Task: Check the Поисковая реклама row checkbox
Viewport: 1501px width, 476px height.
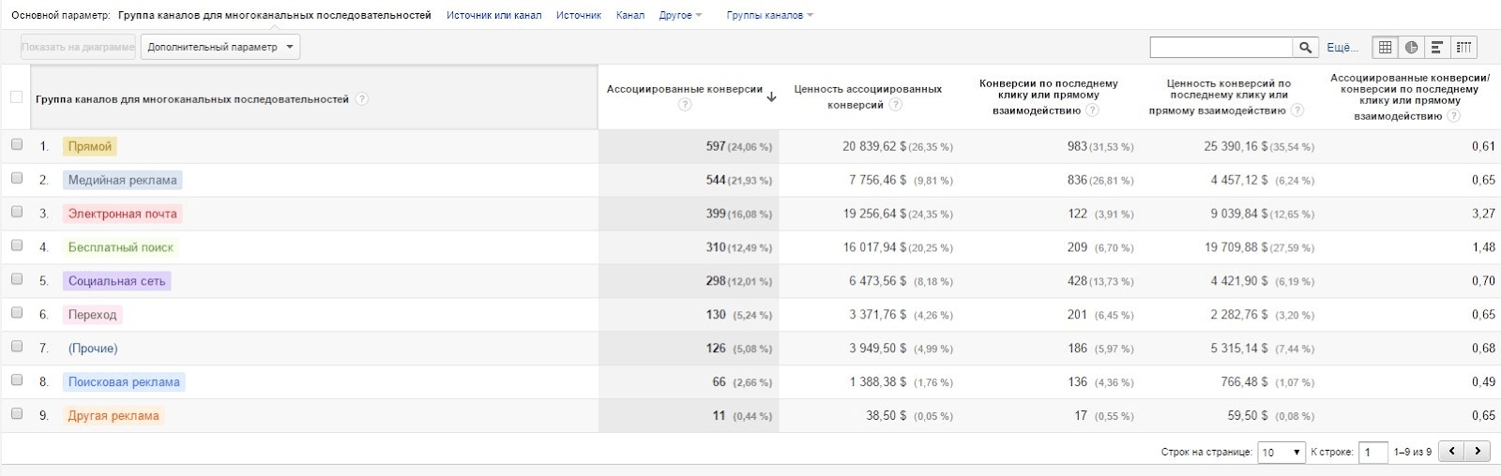Action: (x=17, y=380)
